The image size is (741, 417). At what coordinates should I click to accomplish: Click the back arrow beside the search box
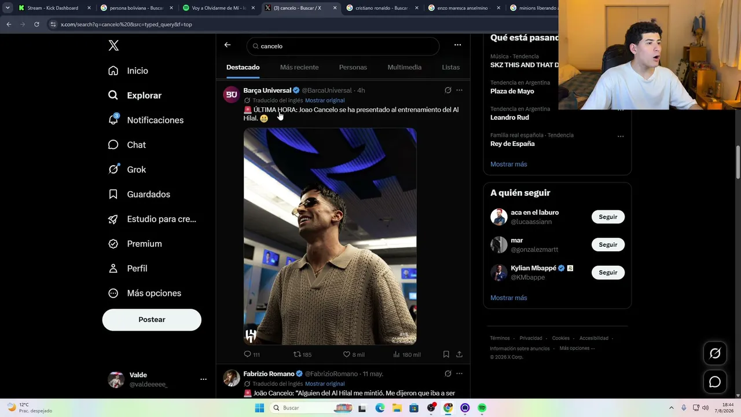coord(228,45)
